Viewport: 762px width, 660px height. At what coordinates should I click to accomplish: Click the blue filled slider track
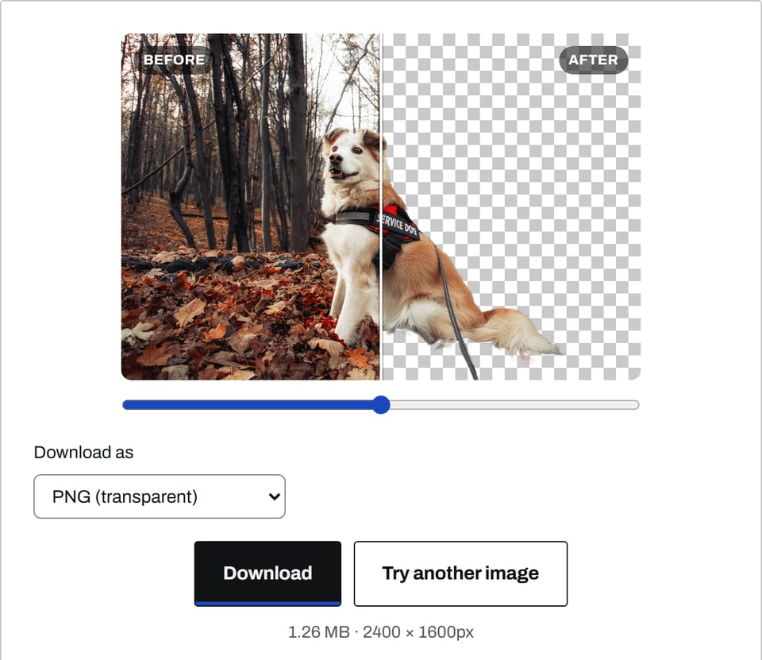(248, 405)
